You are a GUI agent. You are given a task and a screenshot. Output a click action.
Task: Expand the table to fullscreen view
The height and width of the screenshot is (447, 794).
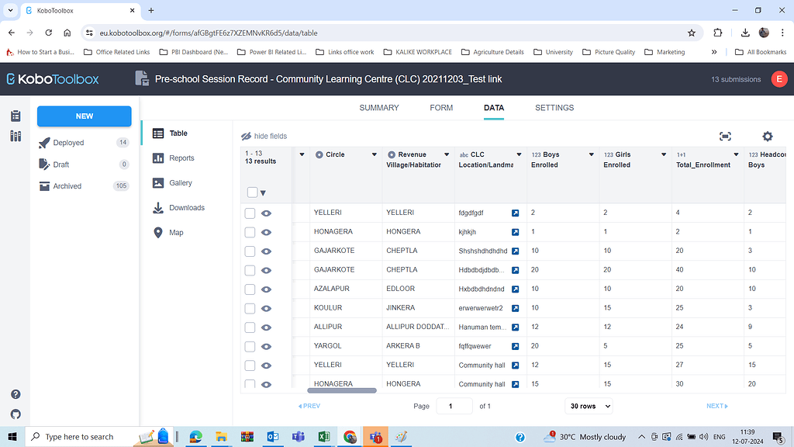click(725, 136)
